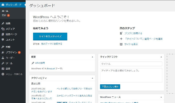
Task: Open the Bouquet theme link
Action: [x=51, y=69]
